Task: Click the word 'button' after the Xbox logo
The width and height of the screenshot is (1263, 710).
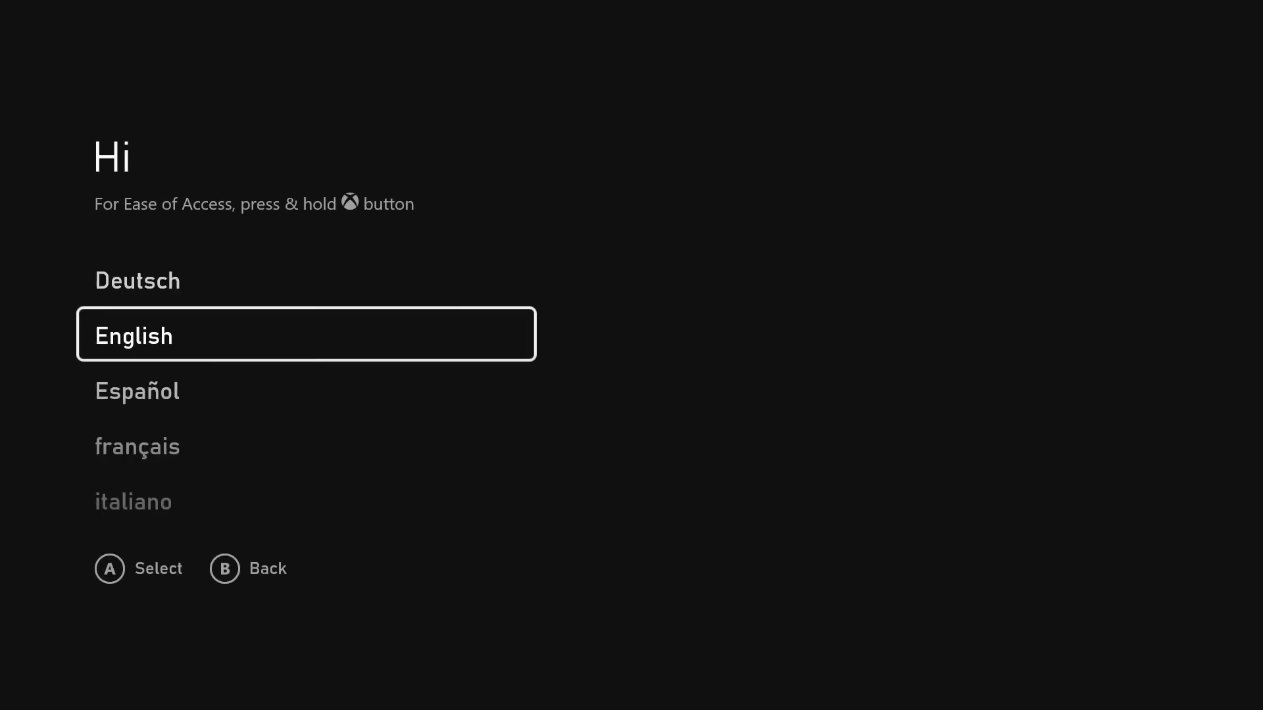Action: click(x=389, y=204)
